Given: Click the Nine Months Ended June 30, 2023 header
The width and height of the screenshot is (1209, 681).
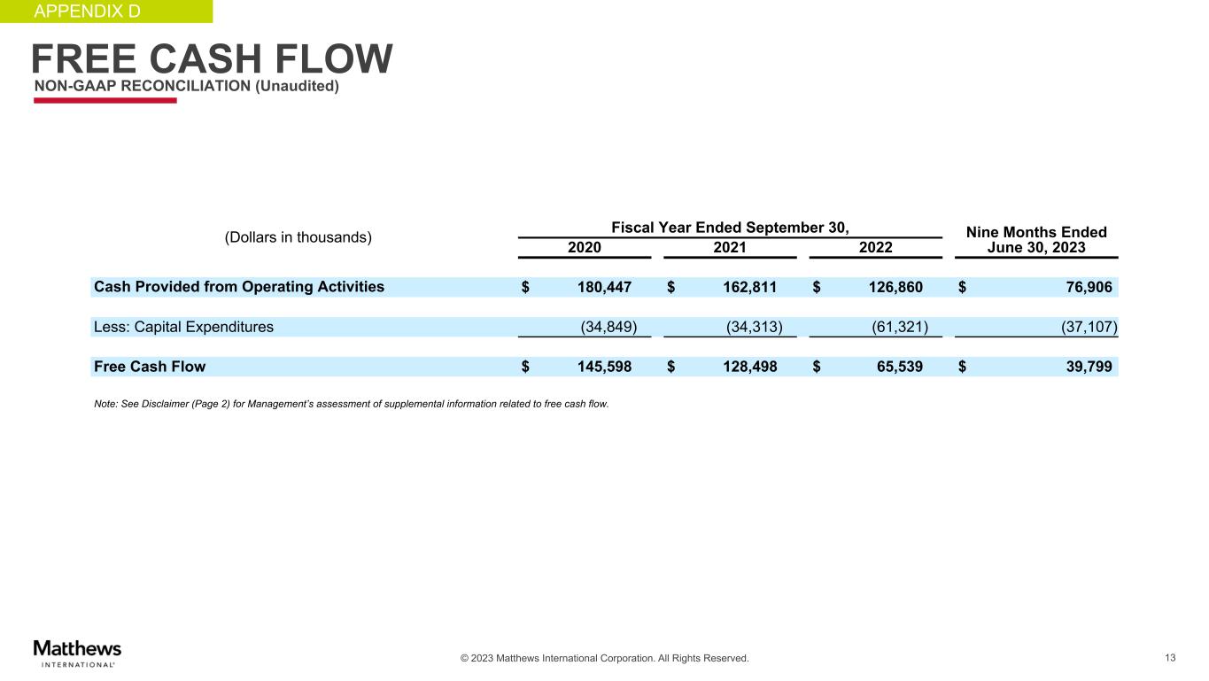Looking at the screenshot, I should point(1035,240).
